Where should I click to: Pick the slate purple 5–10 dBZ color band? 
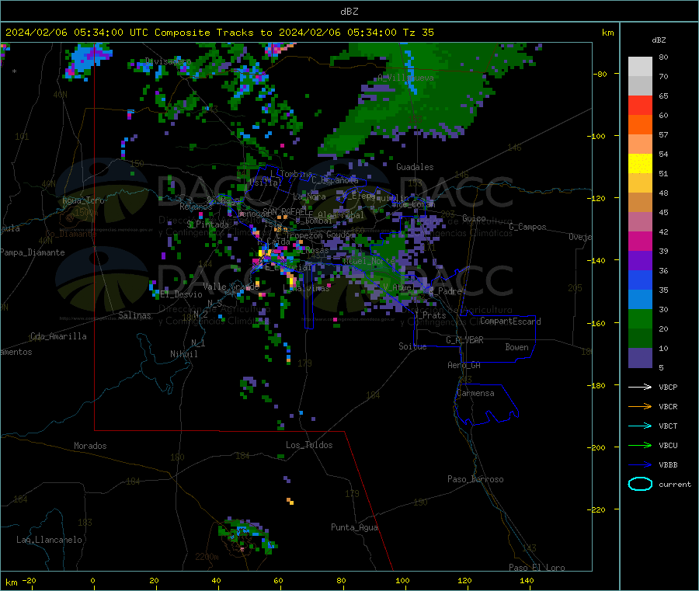coord(640,358)
